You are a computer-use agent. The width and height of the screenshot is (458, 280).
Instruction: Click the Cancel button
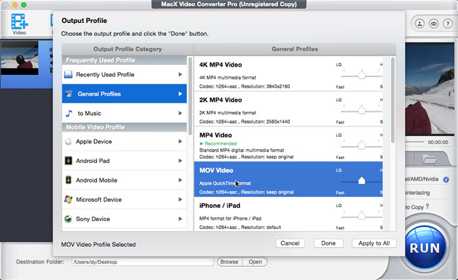pos(290,243)
